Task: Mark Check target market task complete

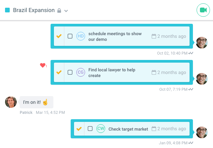Action: click(90, 129)
